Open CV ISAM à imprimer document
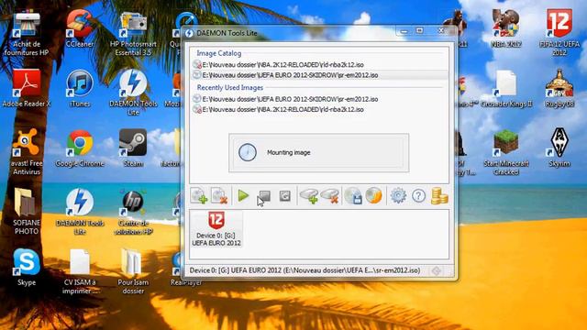 (x=80, y=271)
